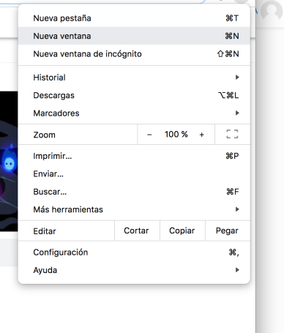Open Descargas from the menu
Image resolution: width=284 pixels, height=333 pixels.
pos(134,95)
